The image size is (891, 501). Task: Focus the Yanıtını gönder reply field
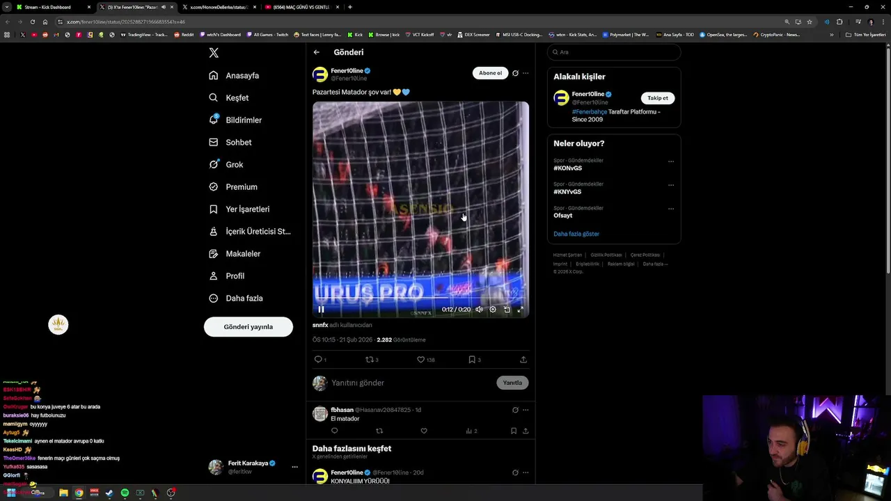click(x=411, y=383)
